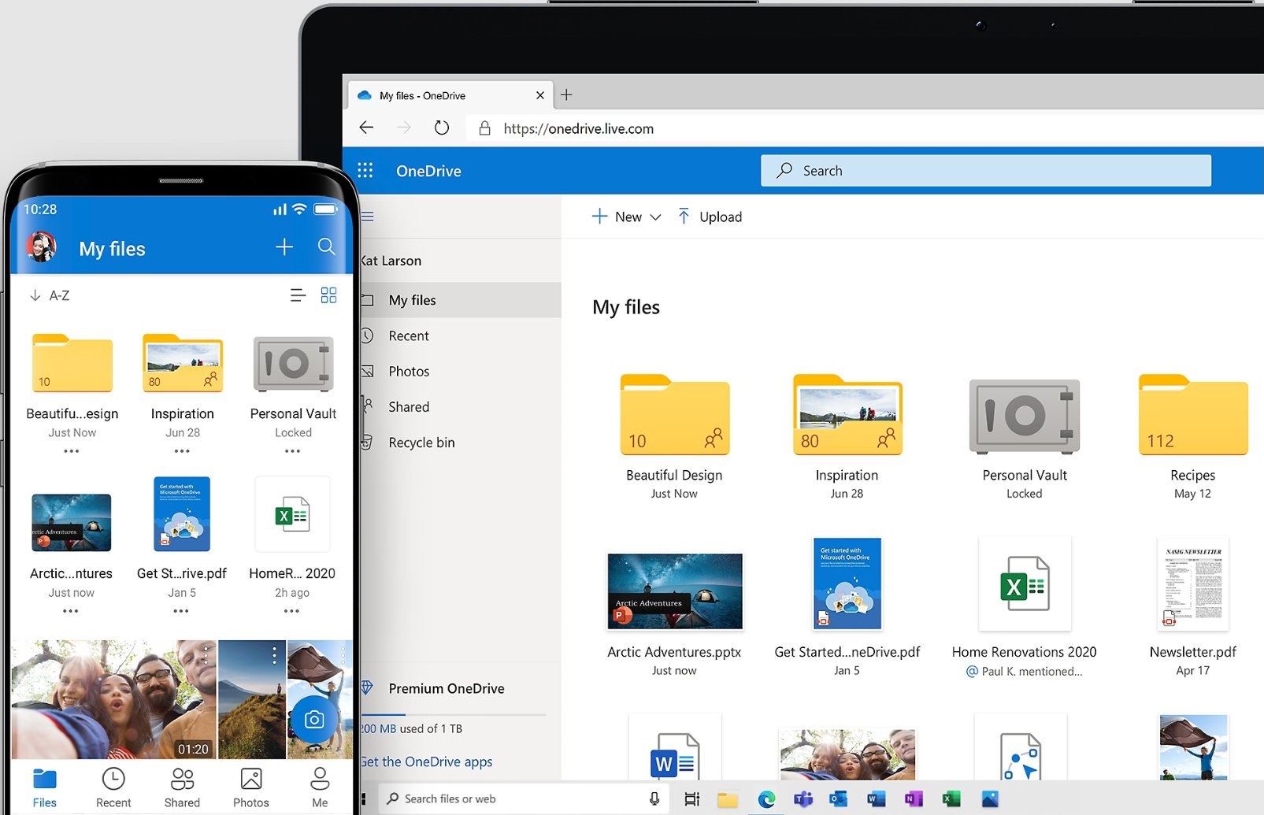Open the Microsoft 365 app launcher waffle icon
1264x815 pixels.
pyautogui.click(x=365, y=170)
